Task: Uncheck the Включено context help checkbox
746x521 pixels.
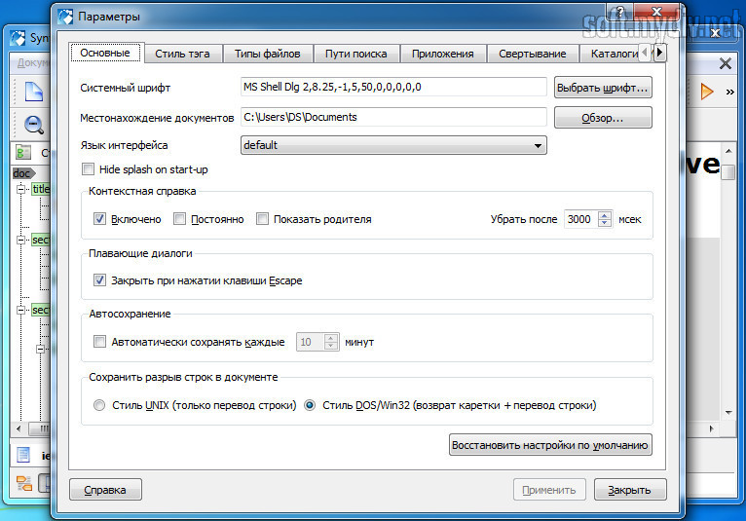Action: 99,219
